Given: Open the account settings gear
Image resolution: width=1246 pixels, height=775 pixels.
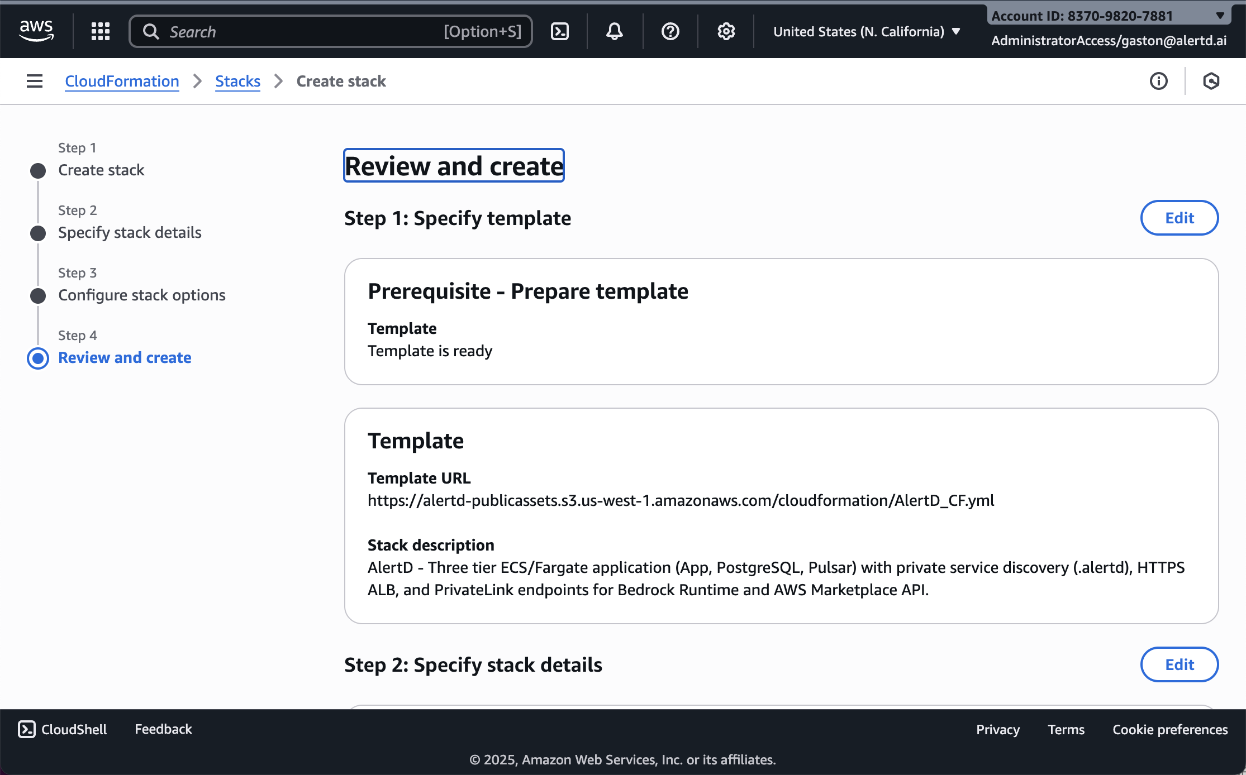Looking at the screenshot, I should click(x=725, y=31).
